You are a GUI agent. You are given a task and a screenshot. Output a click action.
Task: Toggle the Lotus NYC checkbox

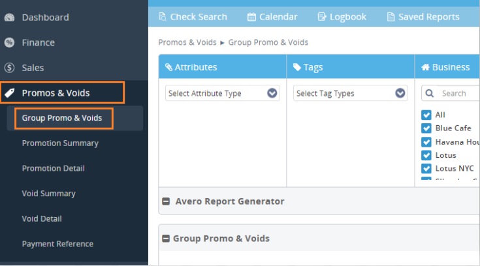(x=426, y=168)
